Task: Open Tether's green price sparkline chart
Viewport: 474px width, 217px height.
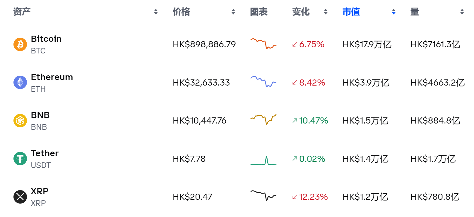Action: [263, 161]
